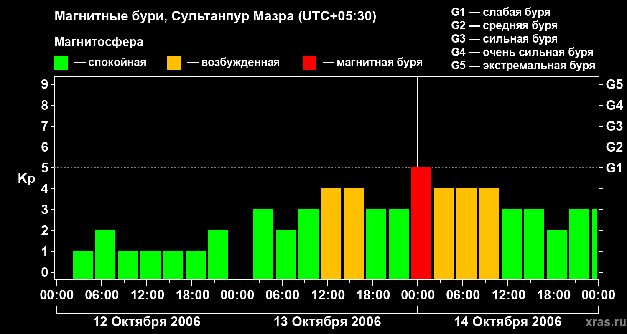This screenshot has width=627, height=334.
Task: Click the '06:00' time label for 14 October
Action: click(463, 295)
